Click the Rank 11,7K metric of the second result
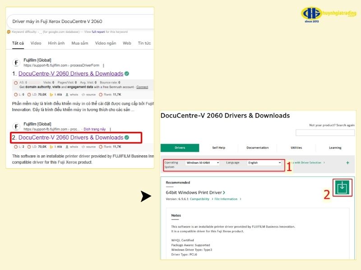This screenshot has height=270, width=361. click(x=110, y=147)
